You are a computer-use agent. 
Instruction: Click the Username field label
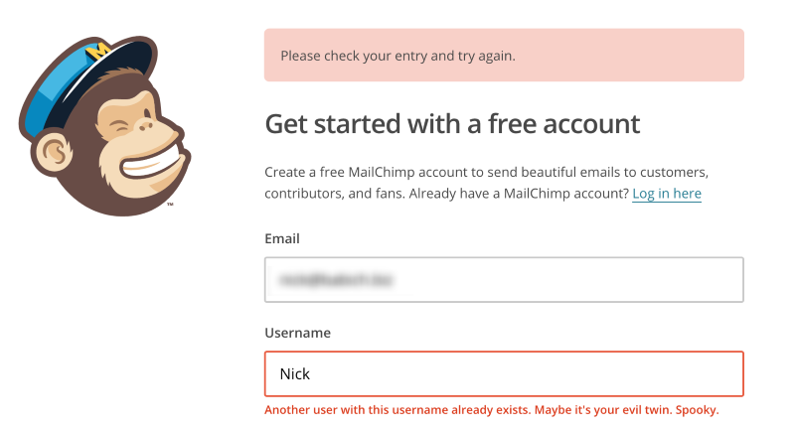295,334
